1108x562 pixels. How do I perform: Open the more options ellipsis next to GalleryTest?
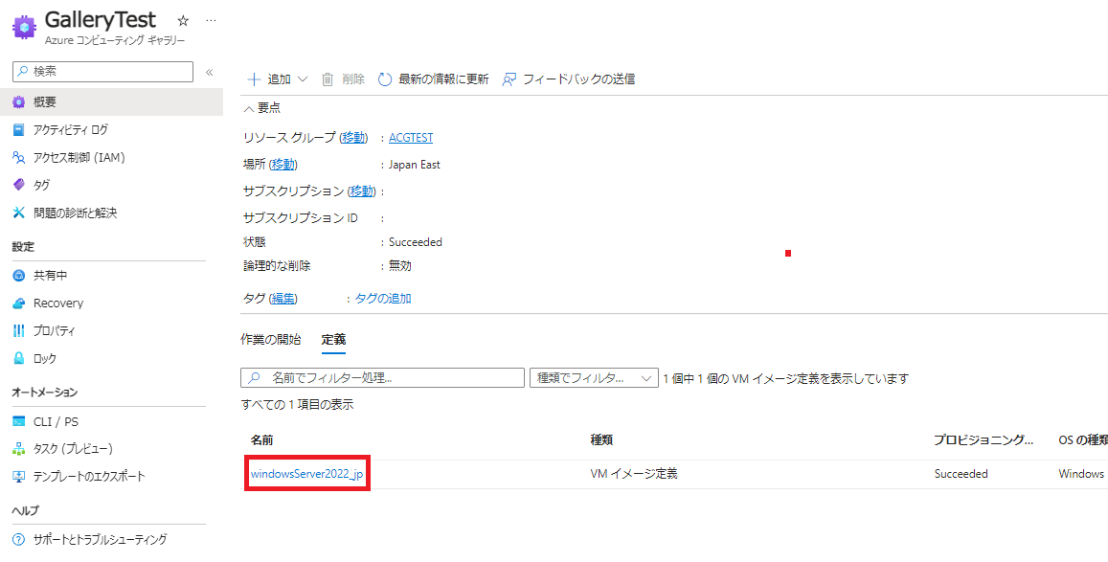coord(211,20)
